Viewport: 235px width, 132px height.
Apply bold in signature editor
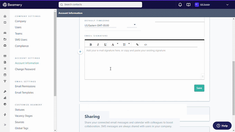coord(91,45)
